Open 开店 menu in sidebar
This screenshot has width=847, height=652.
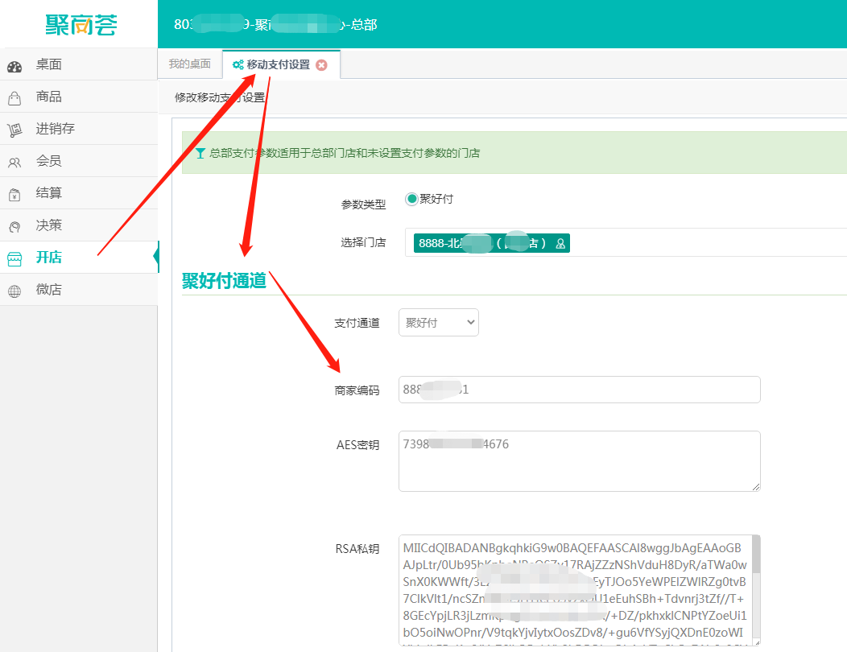point(79,257)
